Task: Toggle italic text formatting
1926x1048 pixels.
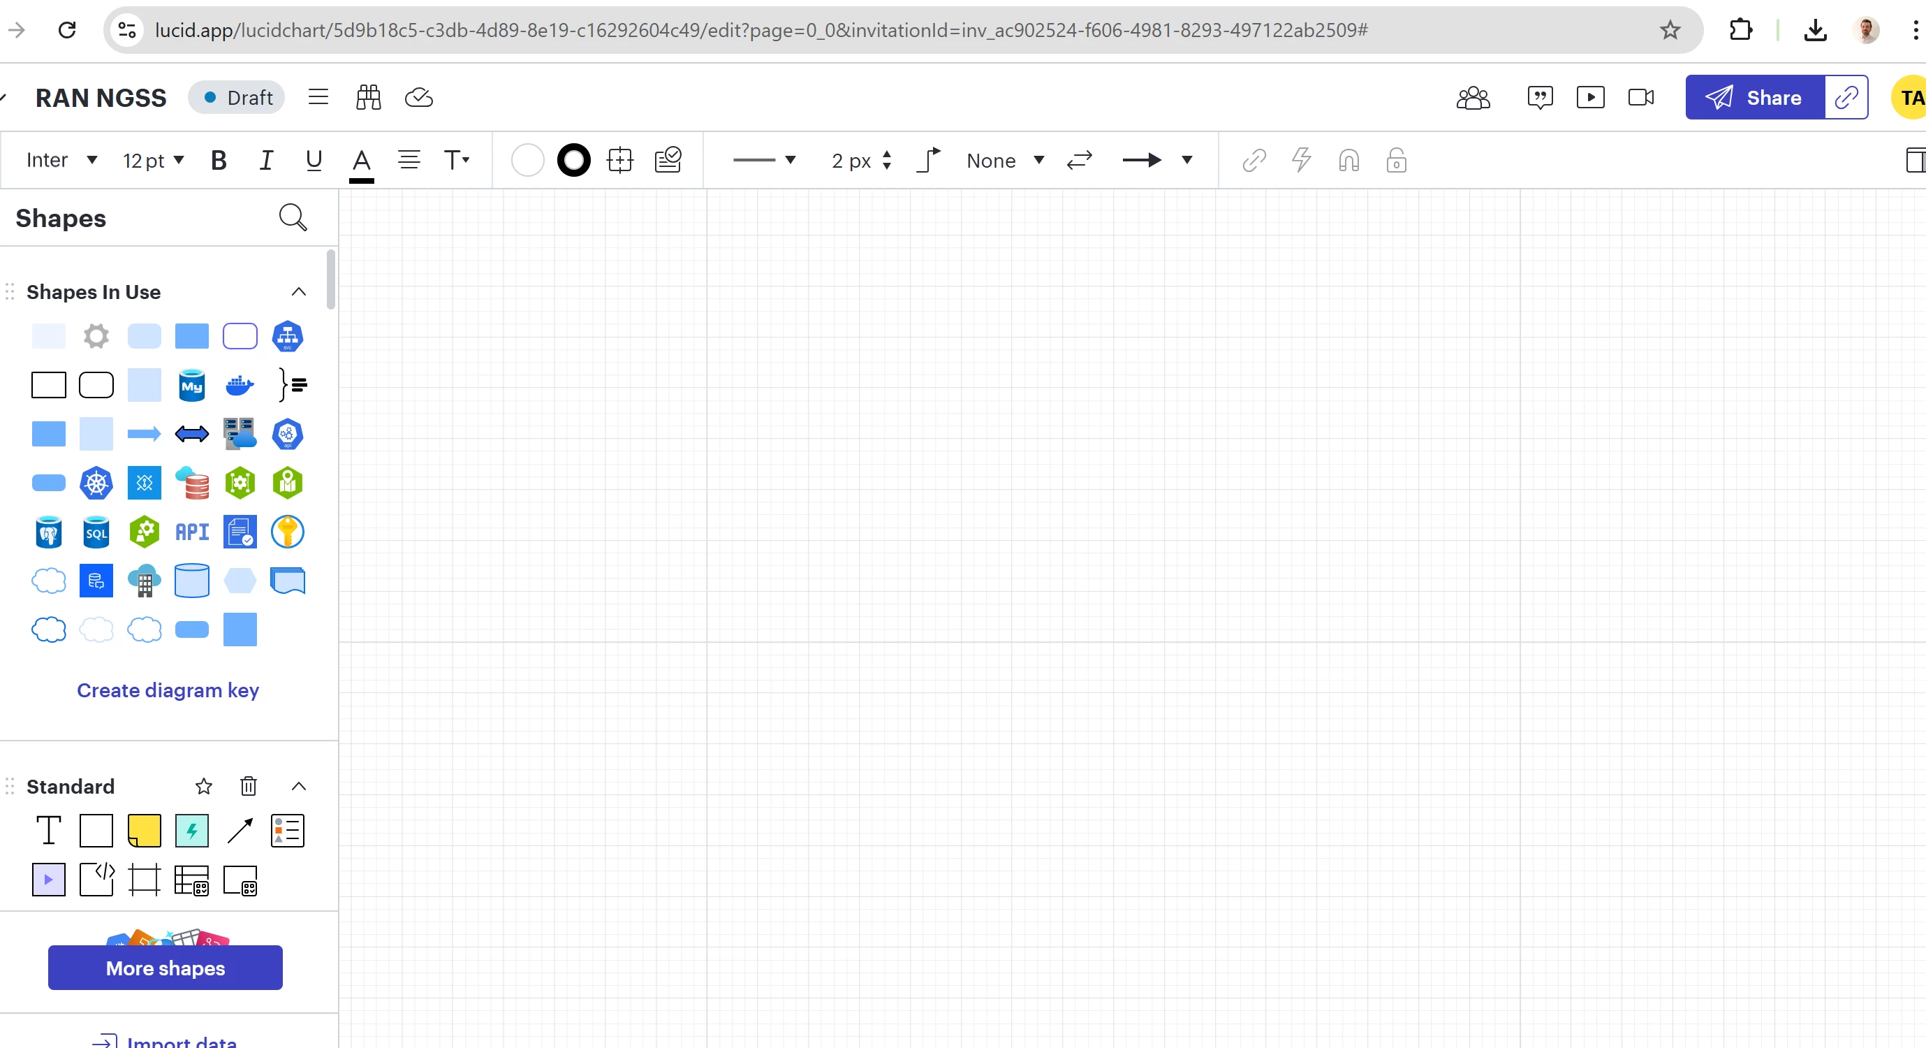Action: 265,160
